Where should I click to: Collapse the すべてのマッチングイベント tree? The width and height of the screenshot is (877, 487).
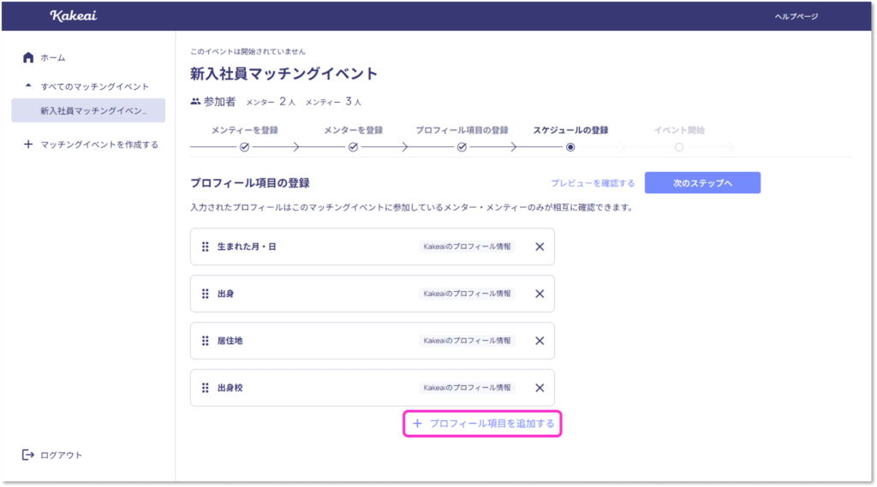[x=28, y=86]
